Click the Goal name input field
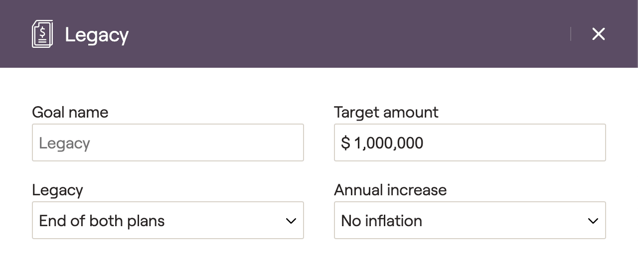Image resolution: width=638 pixels, height=274 pixels. tap(167, 142)
